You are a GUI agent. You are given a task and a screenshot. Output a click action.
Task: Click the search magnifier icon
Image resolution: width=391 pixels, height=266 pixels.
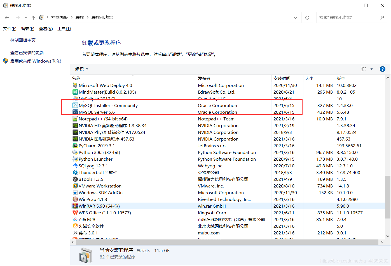(382, 17)
